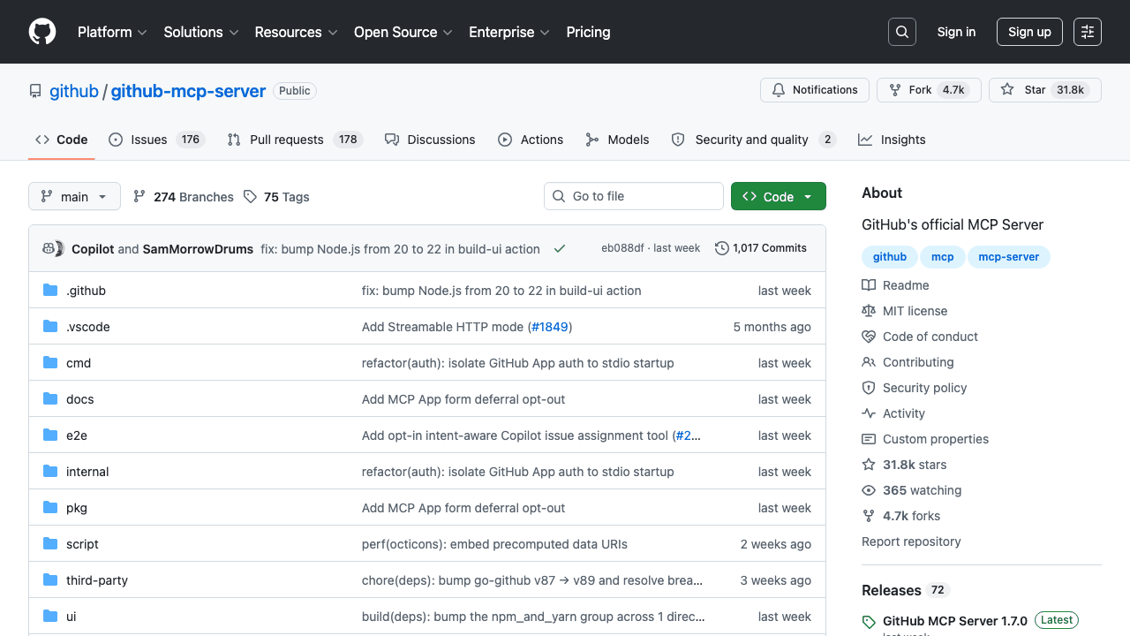1130x636 pixels.
Task: Open appearance settings sliders icon
Action: pos(1088,32)
